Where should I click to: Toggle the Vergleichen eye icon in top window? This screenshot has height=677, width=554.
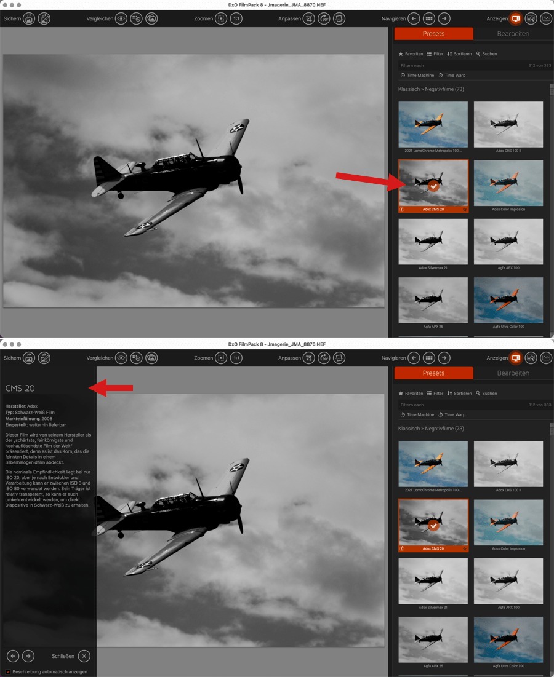point(121,18)
